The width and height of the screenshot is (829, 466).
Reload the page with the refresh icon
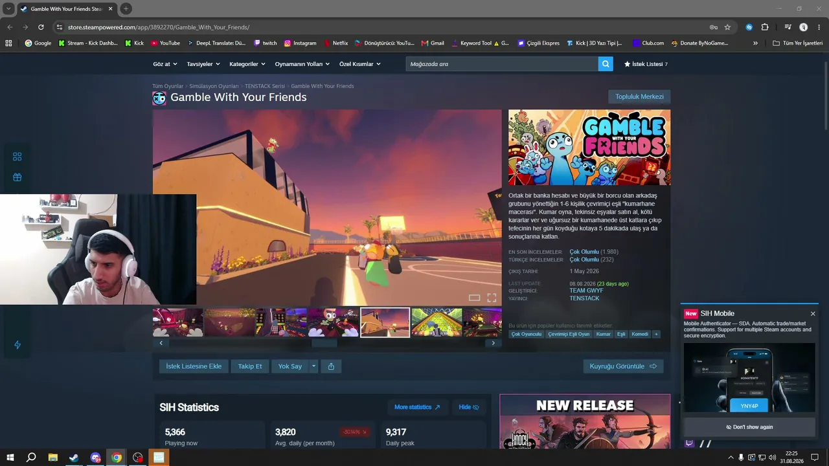(41, 27)
